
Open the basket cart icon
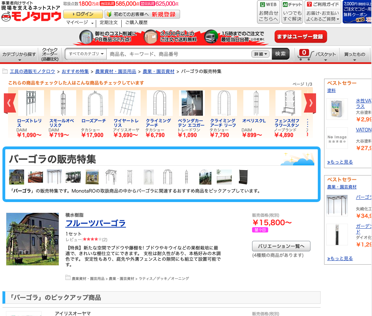tap(306, 54)
